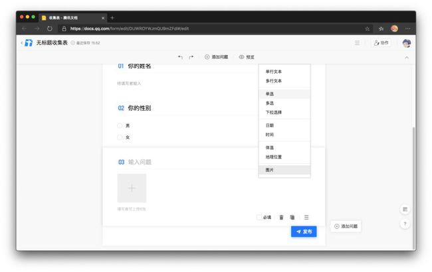Click the image upload plus placeholder

pyautogui.click(x=132, y=188)
